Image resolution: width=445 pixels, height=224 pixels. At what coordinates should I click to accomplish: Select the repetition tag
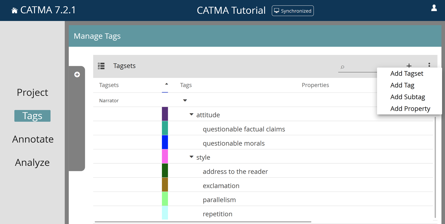(x=217, y=214)
